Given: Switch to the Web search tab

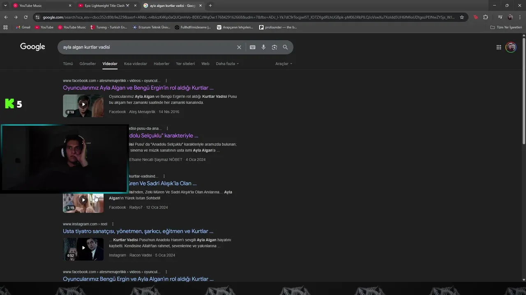Looking at the screenshot, I should [x=205, y=64].
